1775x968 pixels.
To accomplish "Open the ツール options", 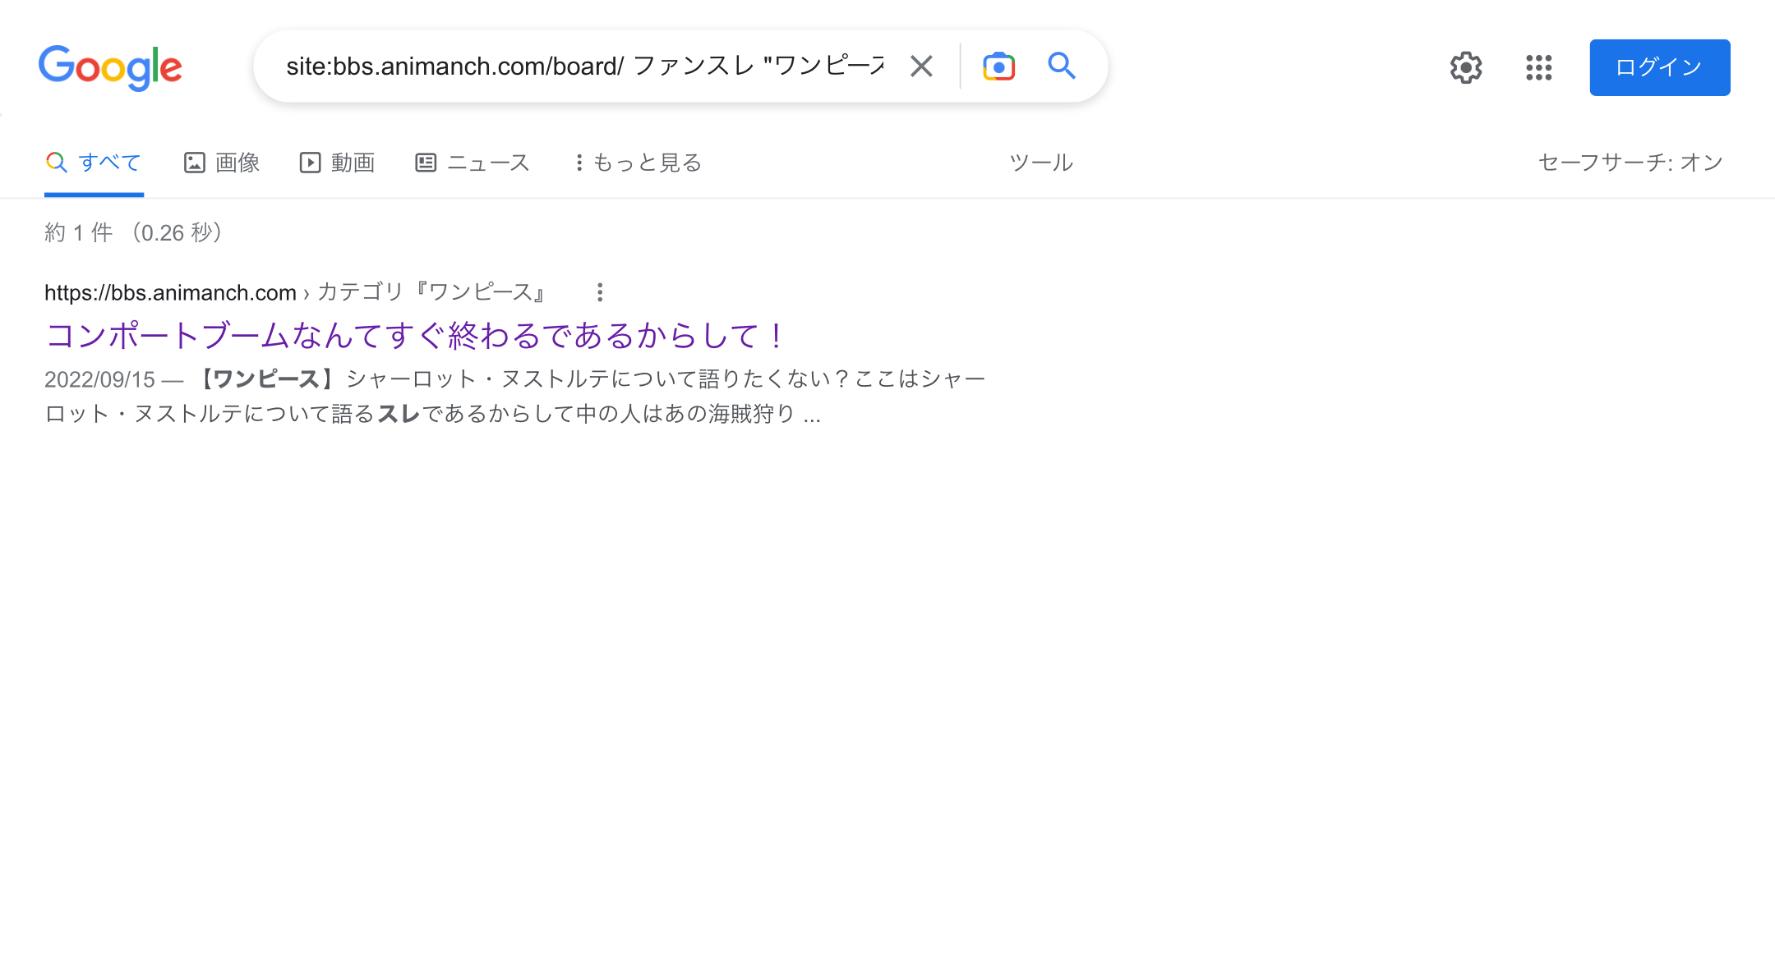I will point(1040,163).
